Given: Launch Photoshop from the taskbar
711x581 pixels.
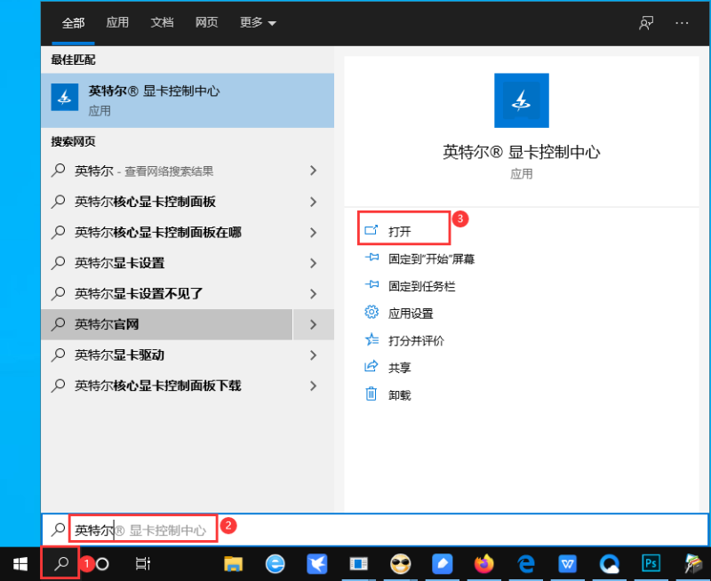Looking at the screenshot, I should pyautogui.click(x=651, y=563).
